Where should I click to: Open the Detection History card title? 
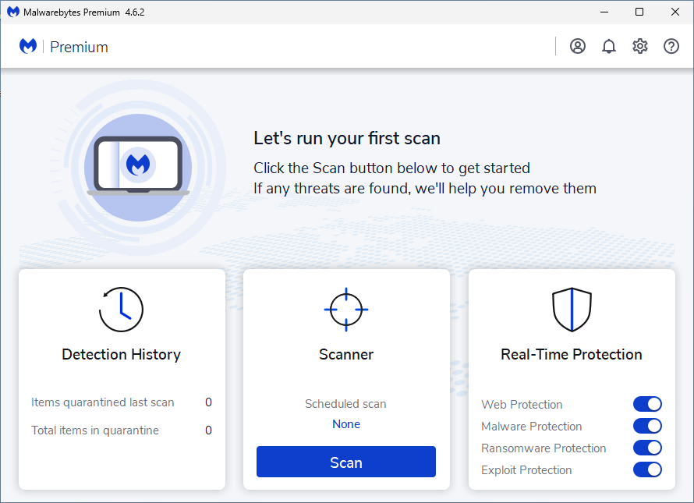(121, 354)
